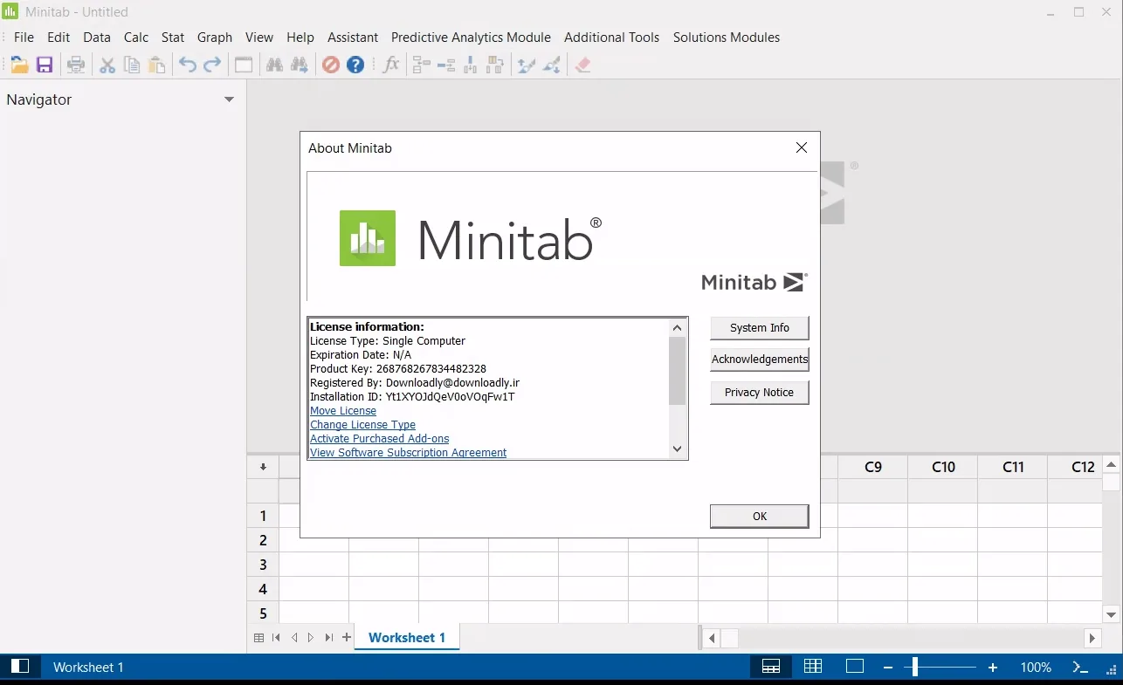Click license box scroll down arrow
1123x685 pixels.
click(678, 449)
